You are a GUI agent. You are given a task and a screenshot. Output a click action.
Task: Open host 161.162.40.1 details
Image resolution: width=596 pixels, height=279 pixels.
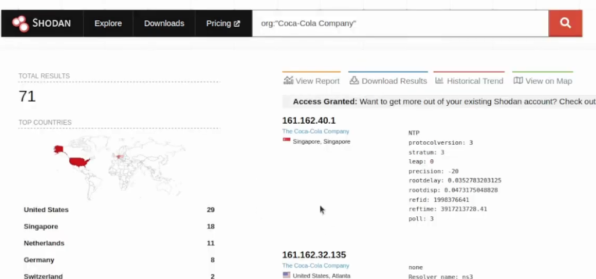tap(308, 120)
